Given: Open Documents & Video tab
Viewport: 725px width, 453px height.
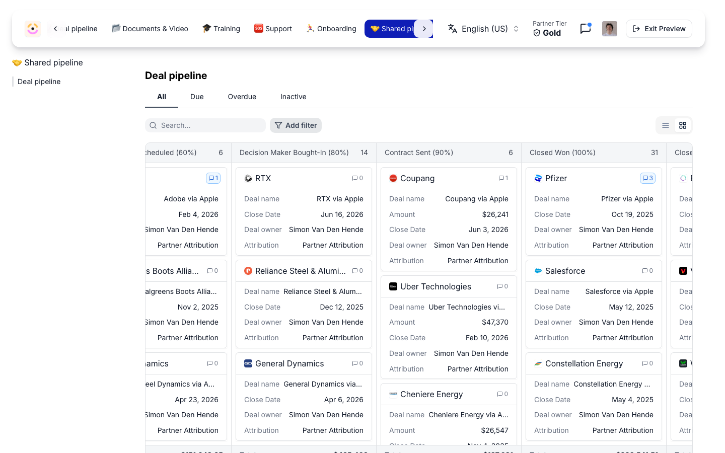Looking at the screenshot, I should point(150,29).
